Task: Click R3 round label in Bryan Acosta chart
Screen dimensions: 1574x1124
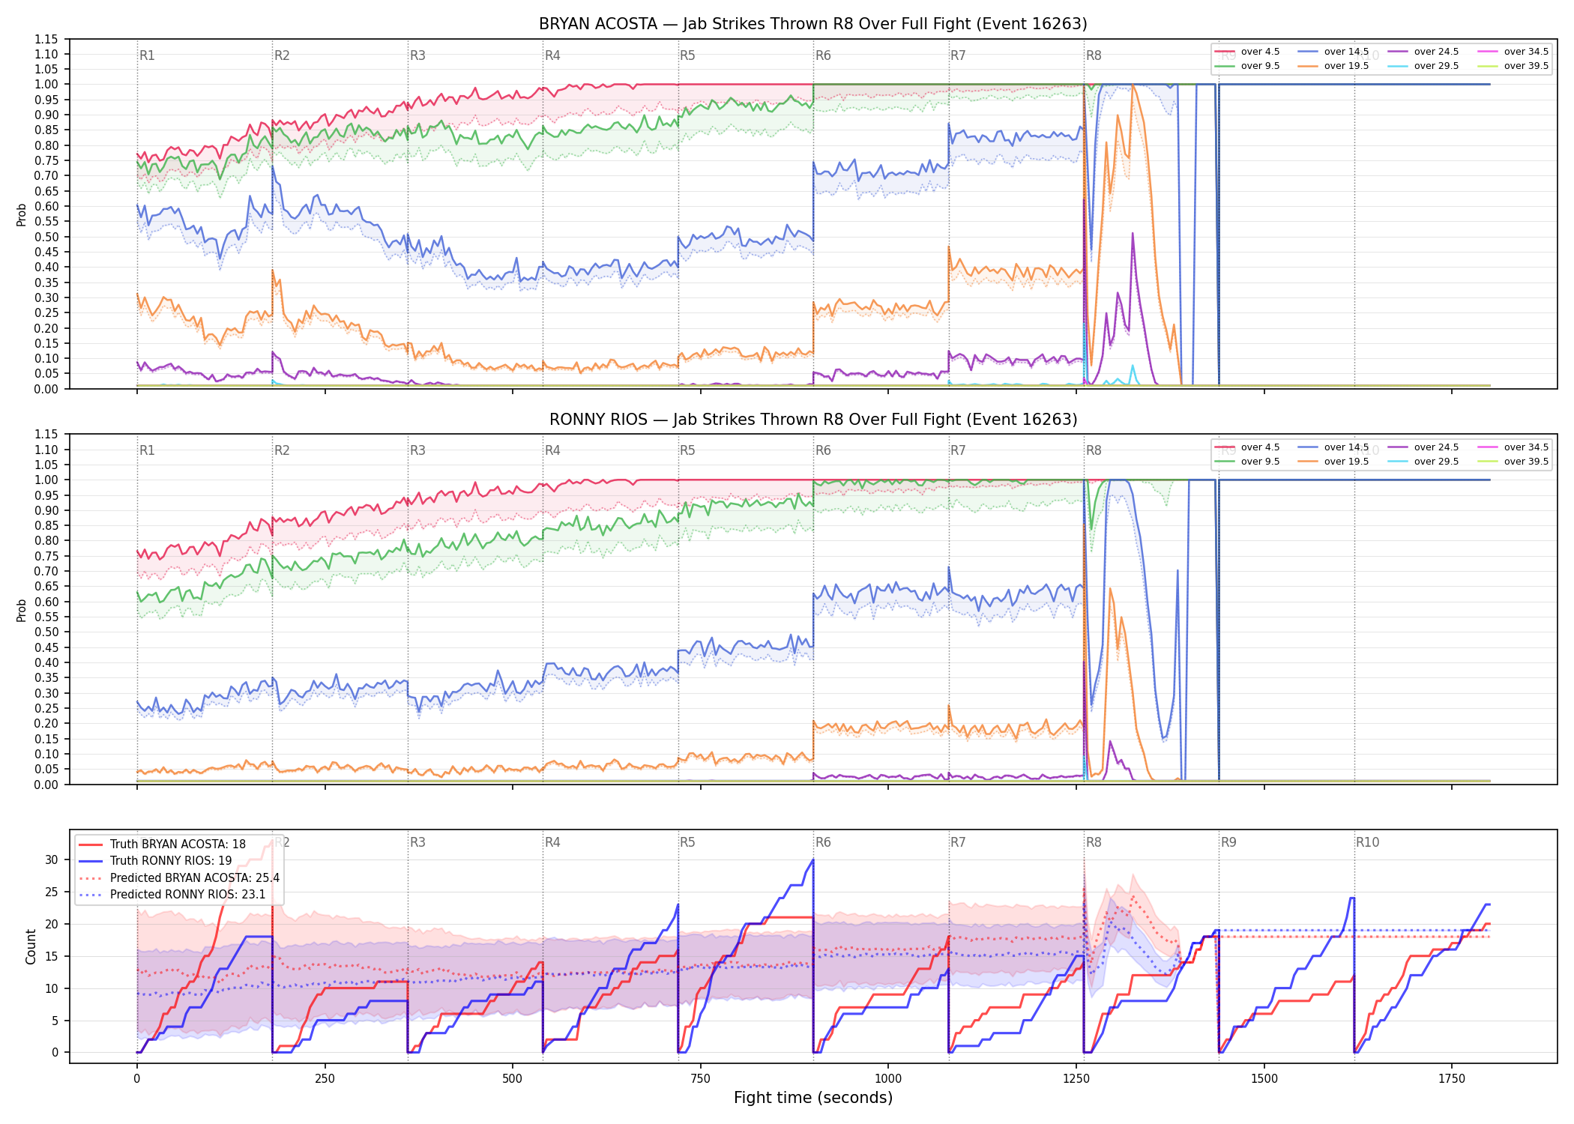Action: coord(417,55)
